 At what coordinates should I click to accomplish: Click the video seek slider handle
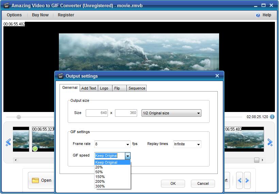pos(19,117)
